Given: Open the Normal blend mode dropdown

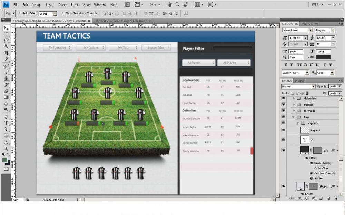Looking at the screenshot, I should [x=298, y=86].
